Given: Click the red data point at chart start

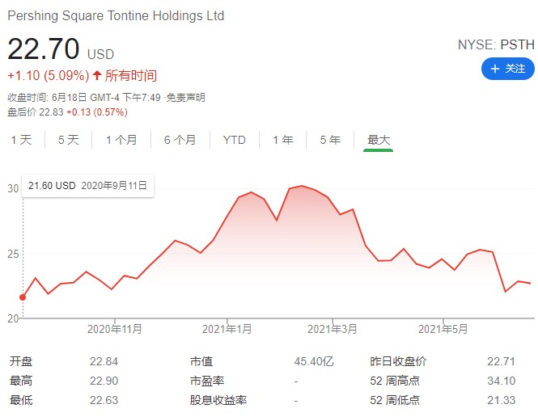Looking at the screenshot, I should point(23,297).
